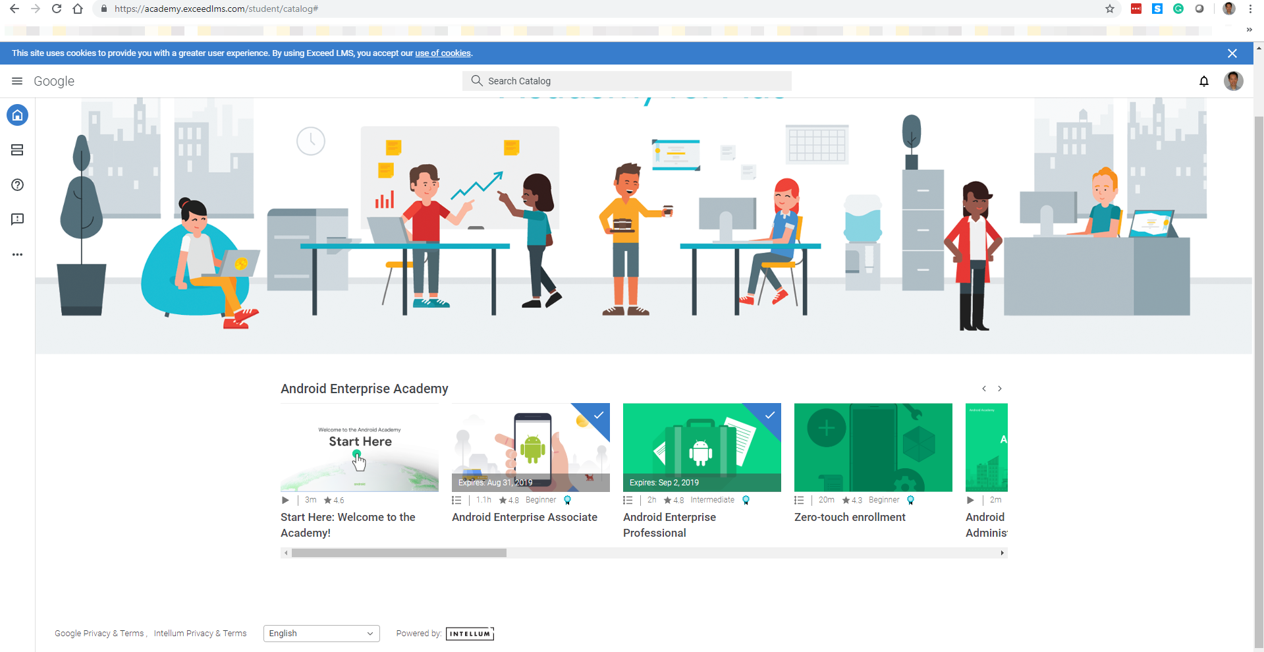This screenshot has height=652, width=1264.
Task: Click the Home icon in sidebar
Action: (18, 115)
